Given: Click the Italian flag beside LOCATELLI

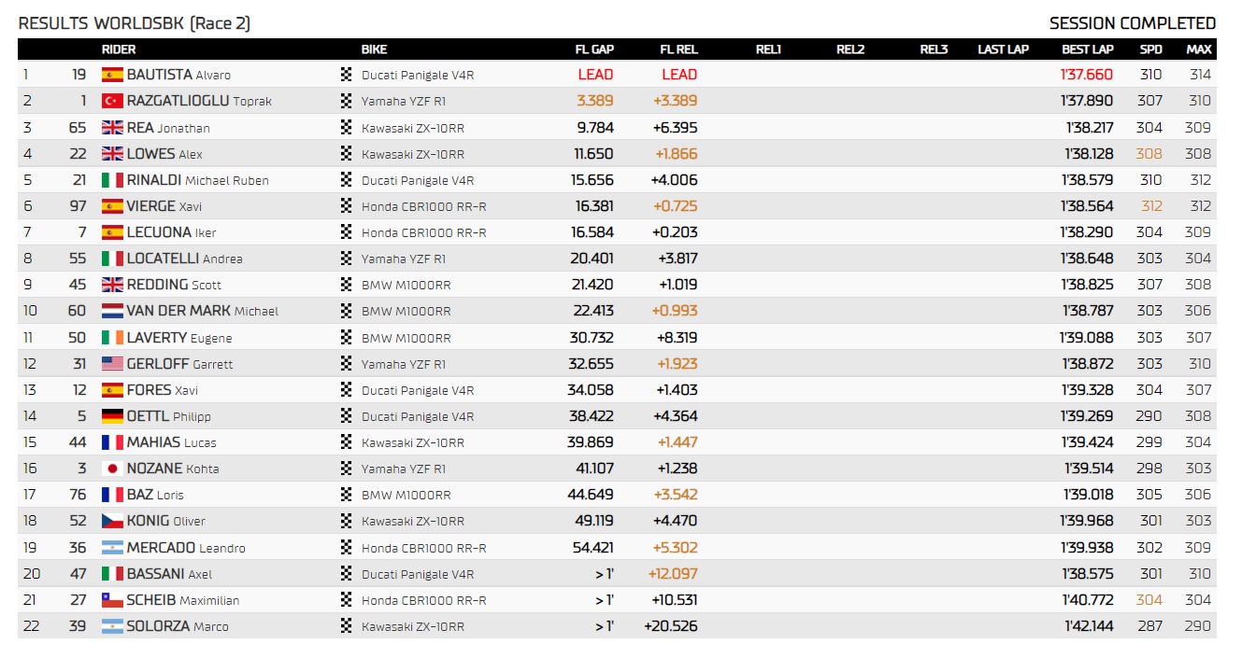Looking at the screenshot, I should point(112,259).
